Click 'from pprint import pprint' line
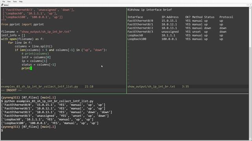The height and width of the screenshot is (141, 252). point(22,24)
